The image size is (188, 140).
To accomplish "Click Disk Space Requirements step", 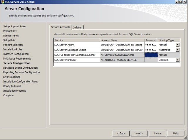I will point(17,59).
